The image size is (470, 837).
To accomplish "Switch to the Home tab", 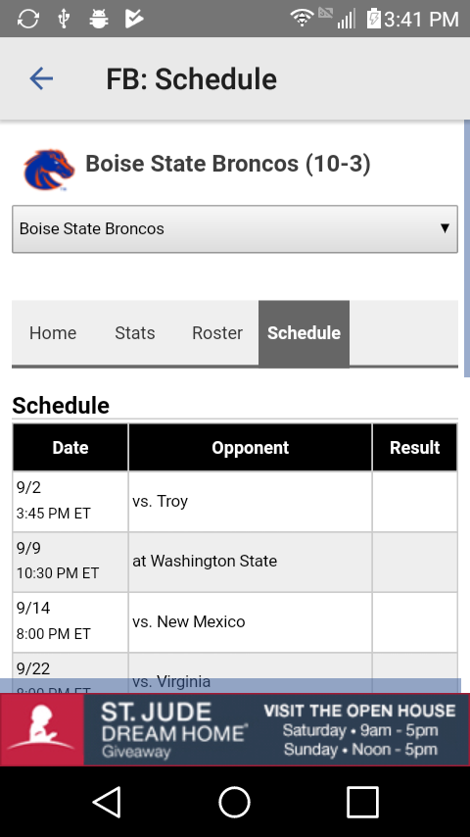I will tap(53, 333).
